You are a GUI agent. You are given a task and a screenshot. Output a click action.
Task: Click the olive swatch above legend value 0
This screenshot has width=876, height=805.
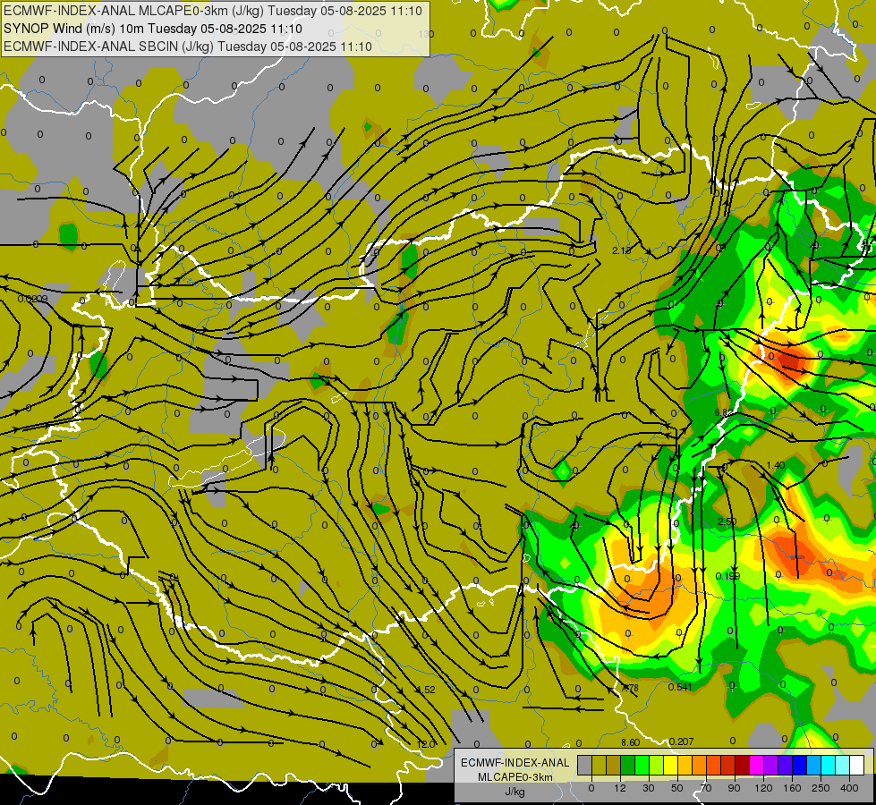(x=599, y=766)
